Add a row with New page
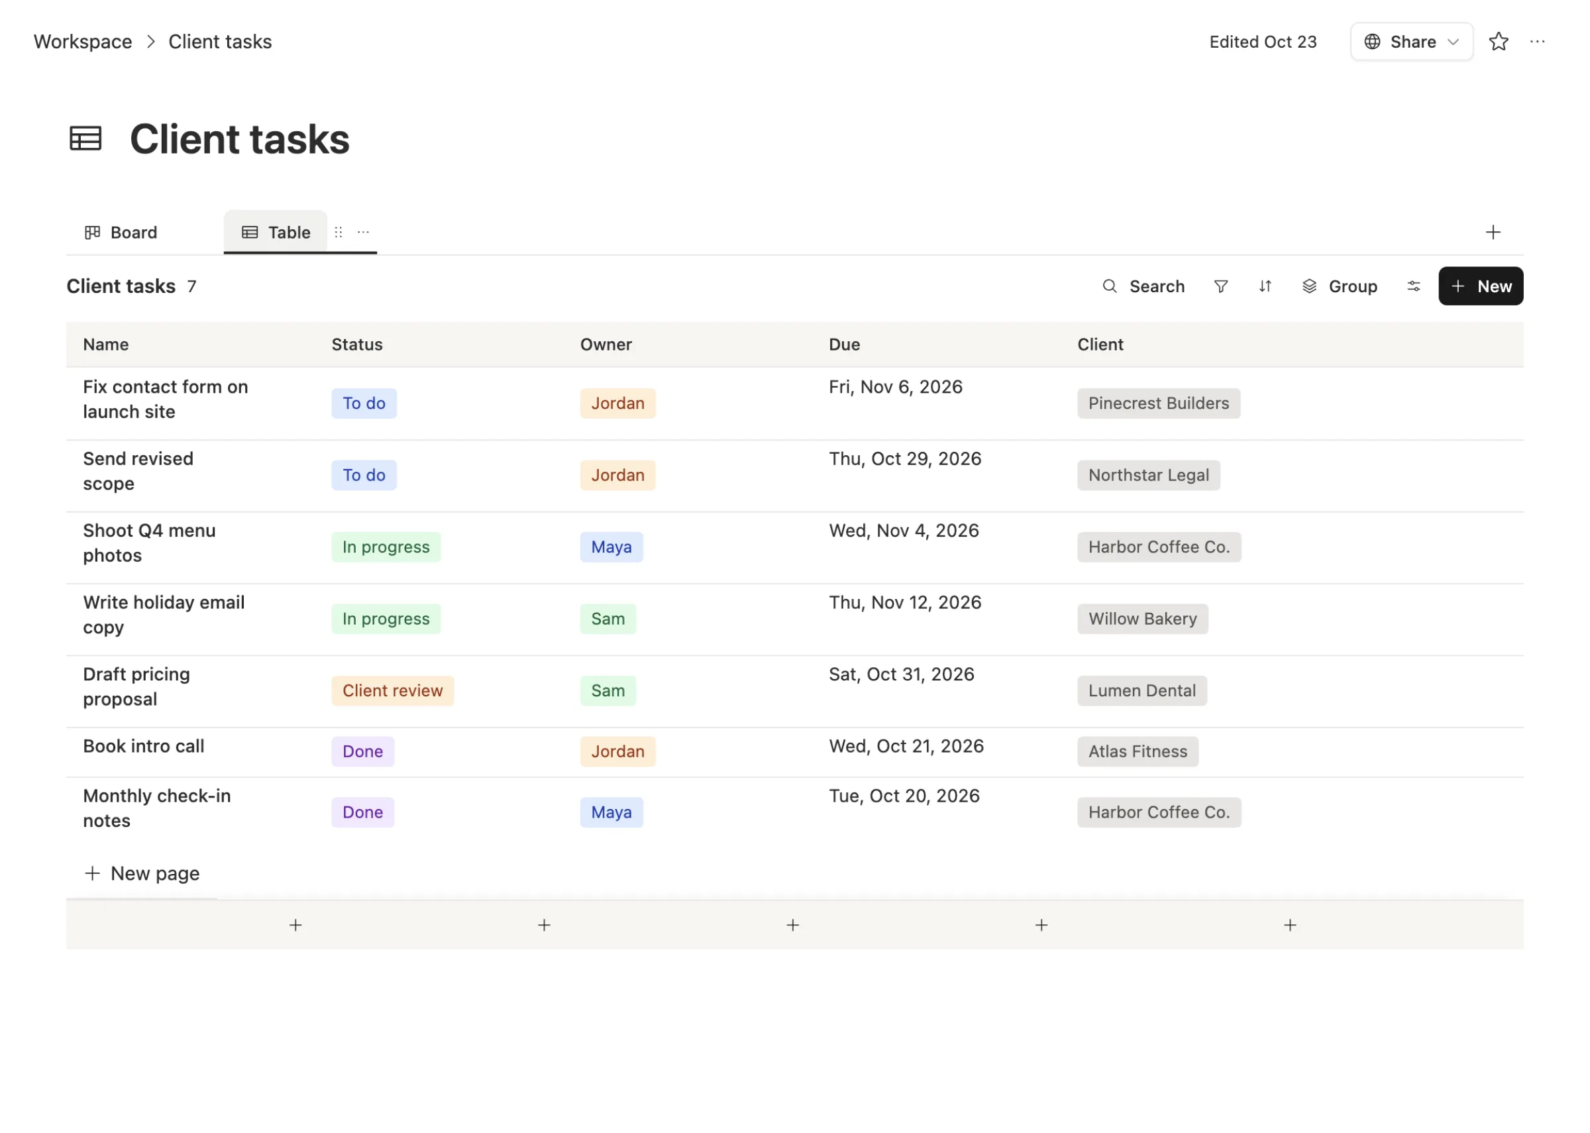 [x=142, y=874]
